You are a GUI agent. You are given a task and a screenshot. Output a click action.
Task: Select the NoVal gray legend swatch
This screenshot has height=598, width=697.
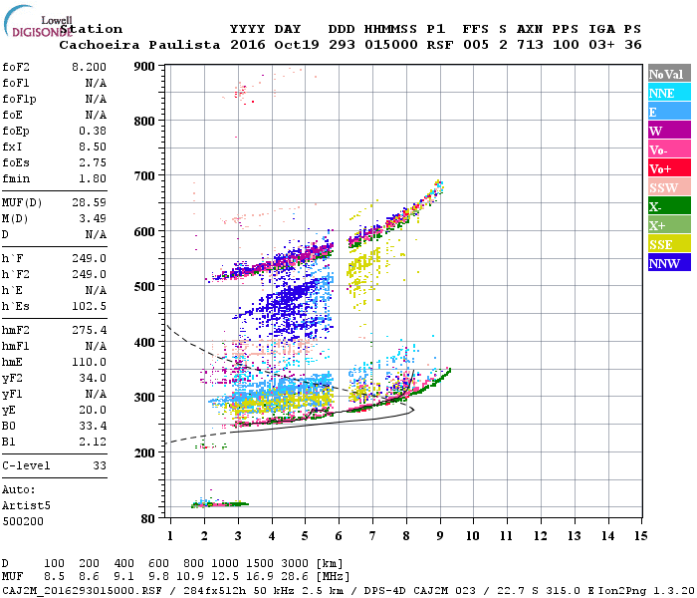pyautogui.click(x=669, y=74)
